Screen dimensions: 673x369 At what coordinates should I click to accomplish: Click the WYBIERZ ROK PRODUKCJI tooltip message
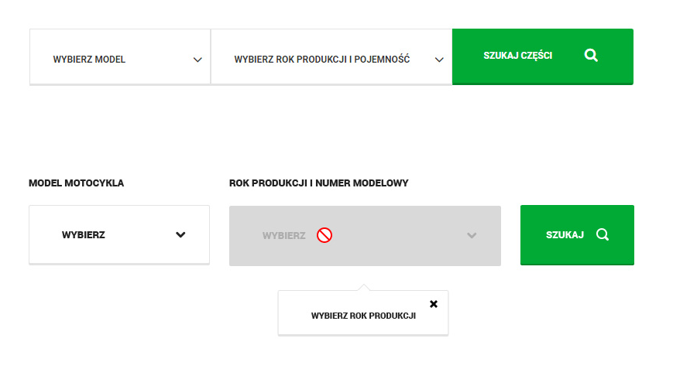click(x=363, y=316)
